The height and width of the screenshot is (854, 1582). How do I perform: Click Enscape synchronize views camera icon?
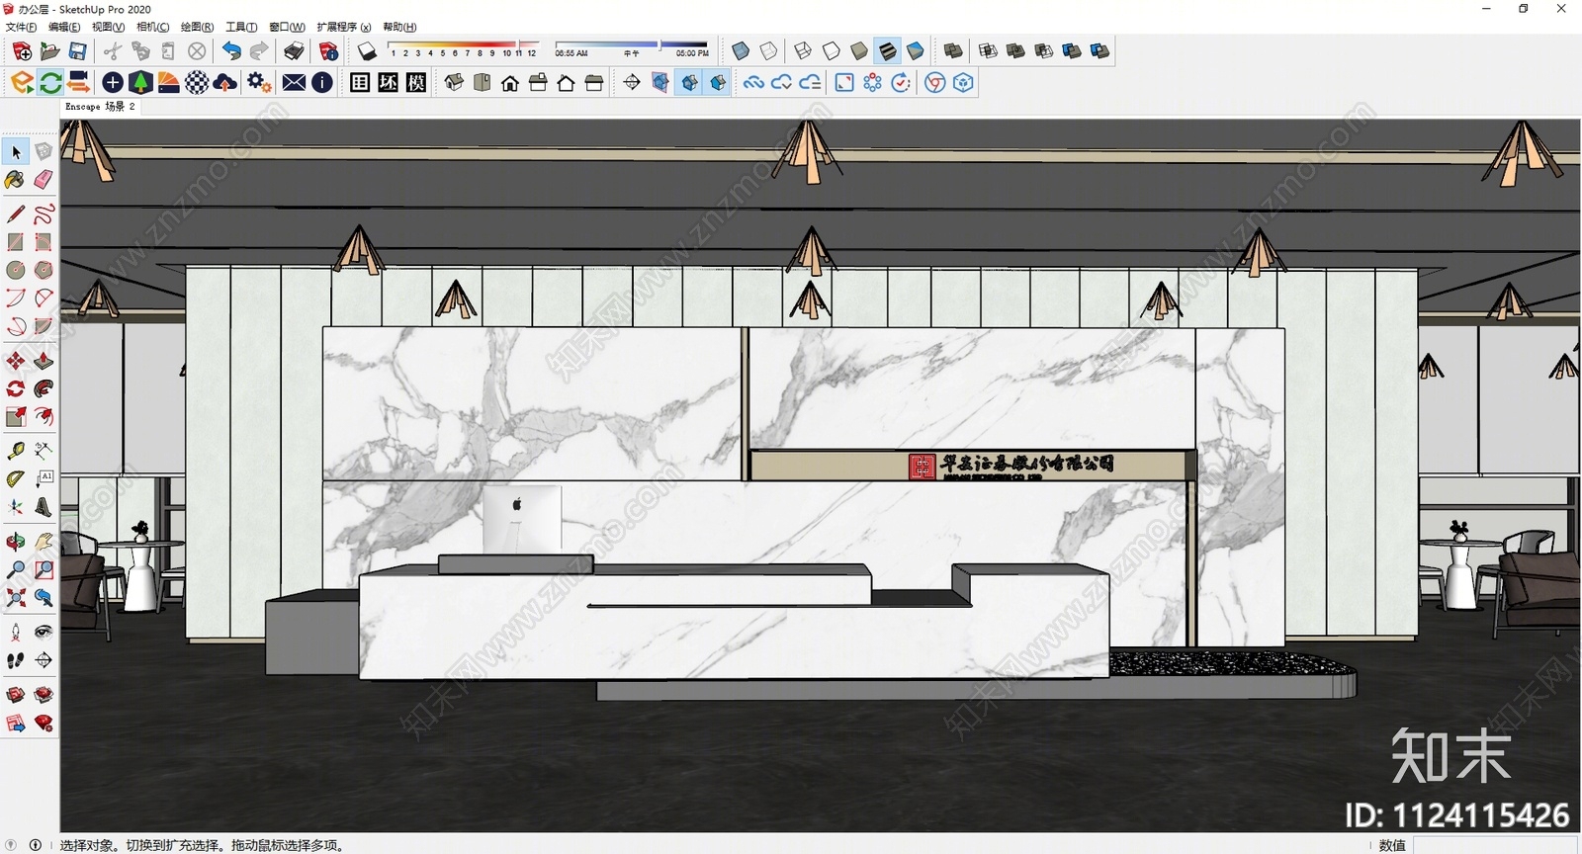78,83
